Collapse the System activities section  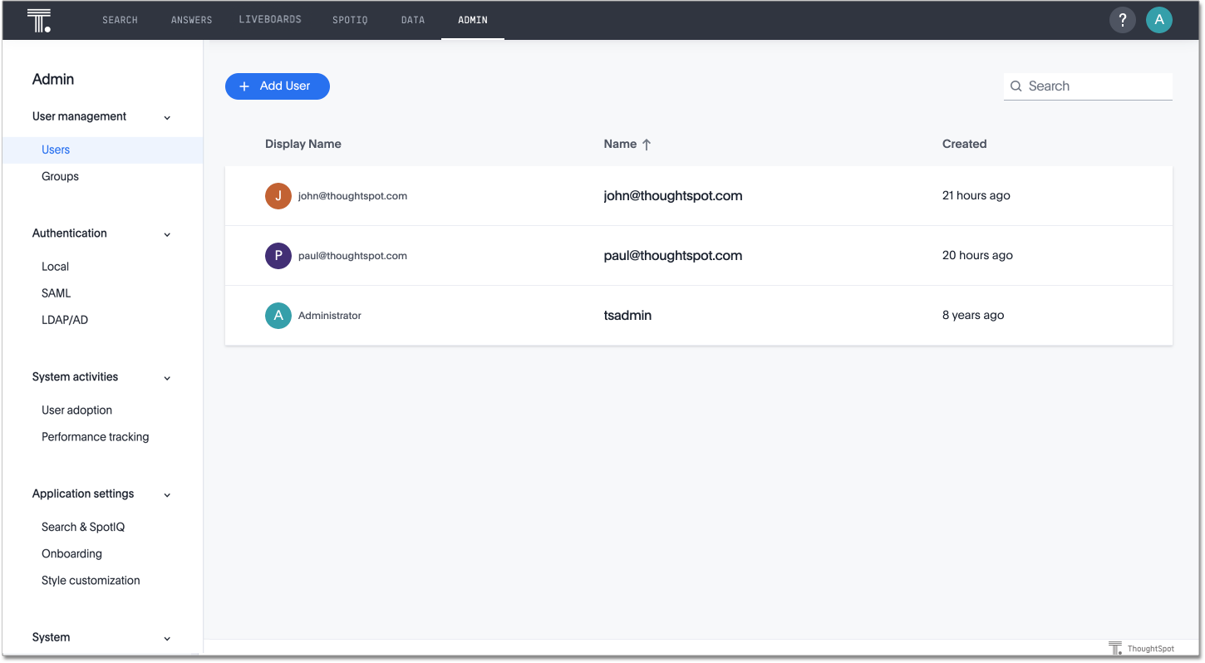(x=167, y=376)
